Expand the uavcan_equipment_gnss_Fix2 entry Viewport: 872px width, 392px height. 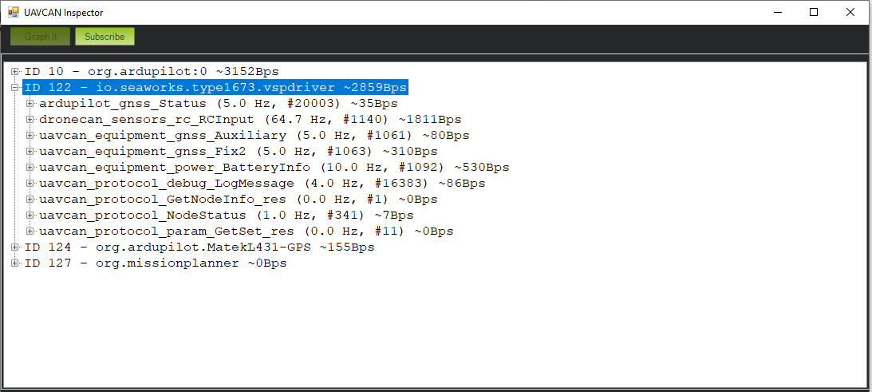(x=30, y=151)
